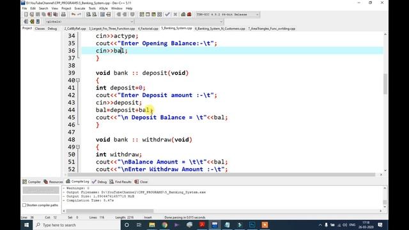The height and width of the screenshot is (230, 409).
Task: Click the Save All toolbar icon
Action: [x=43, y=15]
